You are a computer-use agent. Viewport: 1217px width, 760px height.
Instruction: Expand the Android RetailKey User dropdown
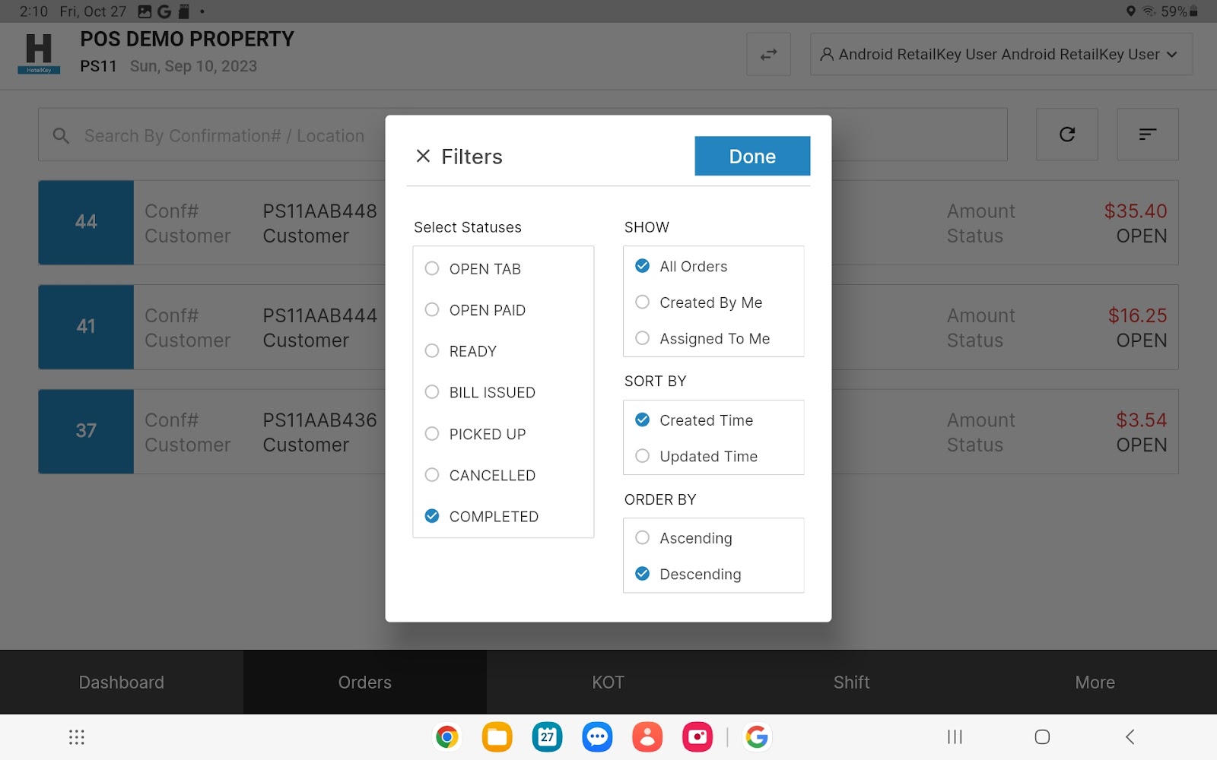[x=1000, y=55]
